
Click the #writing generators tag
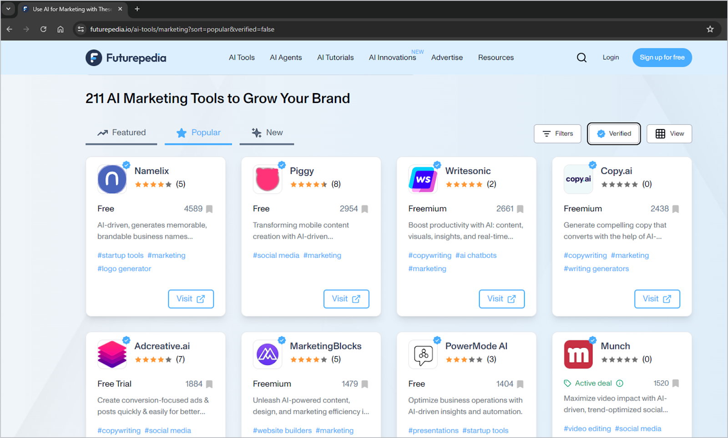[x=596, y=269]
